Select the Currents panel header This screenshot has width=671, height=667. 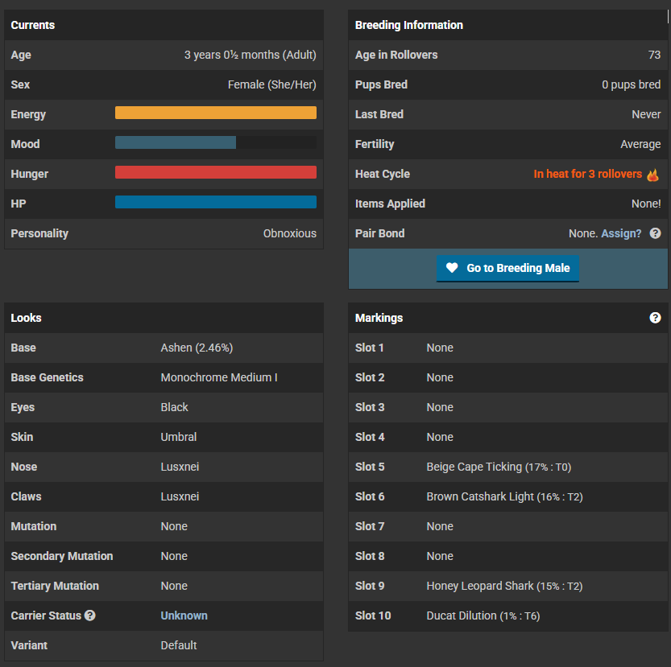point(164,25)
